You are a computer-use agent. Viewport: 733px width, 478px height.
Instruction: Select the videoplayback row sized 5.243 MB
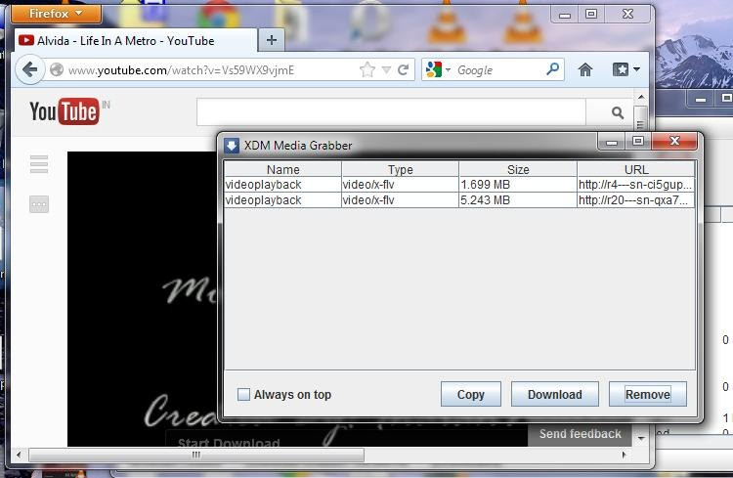point(459,200)
